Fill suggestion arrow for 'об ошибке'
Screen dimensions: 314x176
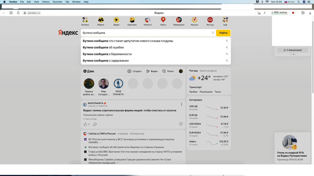click(227, 47)
